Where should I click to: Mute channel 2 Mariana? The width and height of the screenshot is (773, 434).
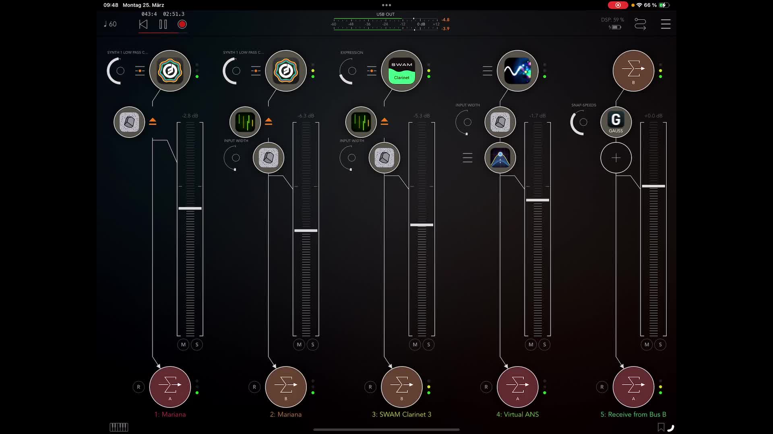(299, 345)
